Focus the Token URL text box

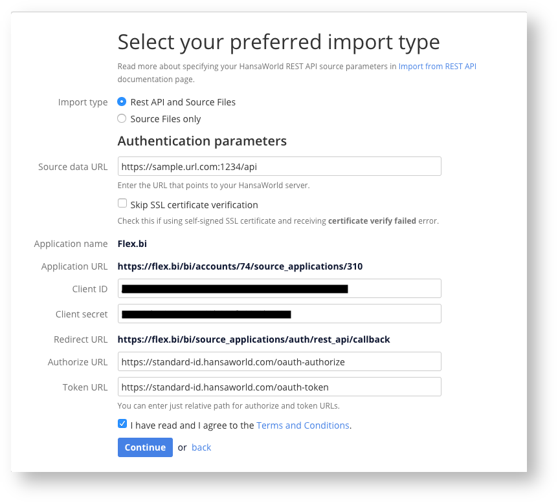point(279,387)
